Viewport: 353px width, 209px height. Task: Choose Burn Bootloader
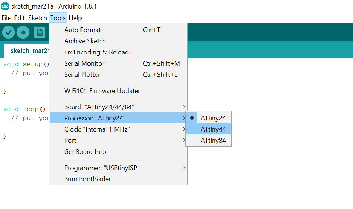[x=118, y=179]
